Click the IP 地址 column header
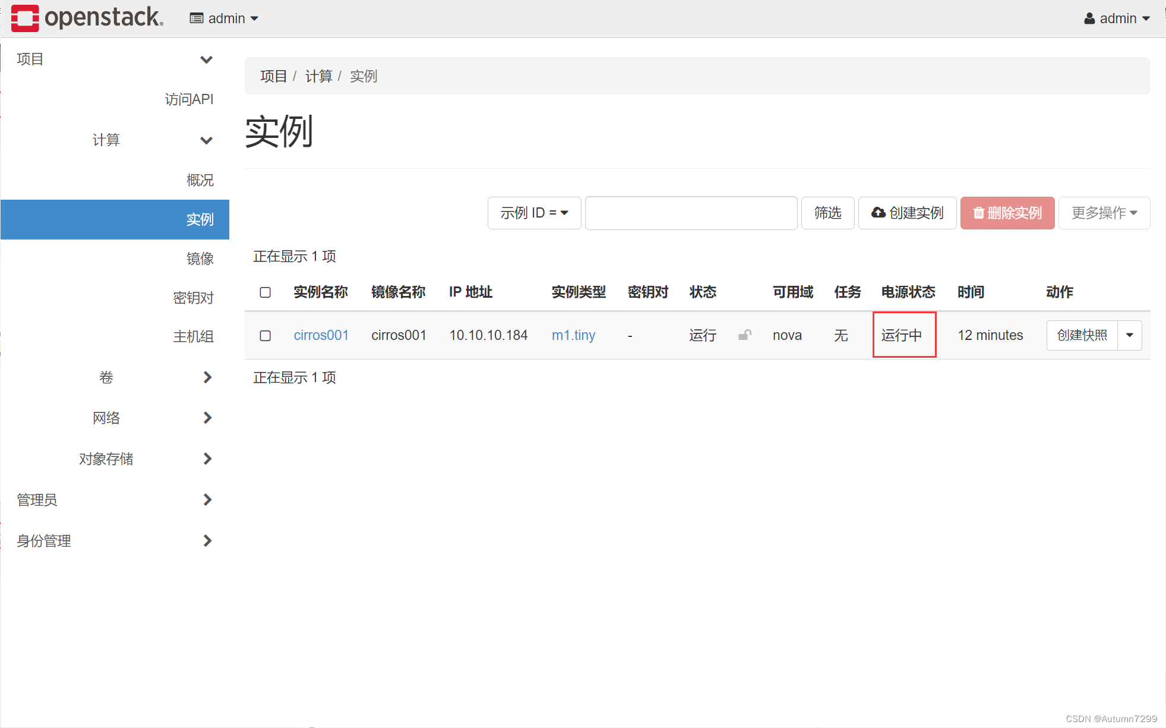 click(471, 292)
